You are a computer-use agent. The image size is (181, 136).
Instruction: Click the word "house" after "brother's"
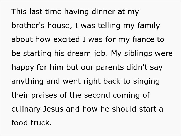(58, 26)
